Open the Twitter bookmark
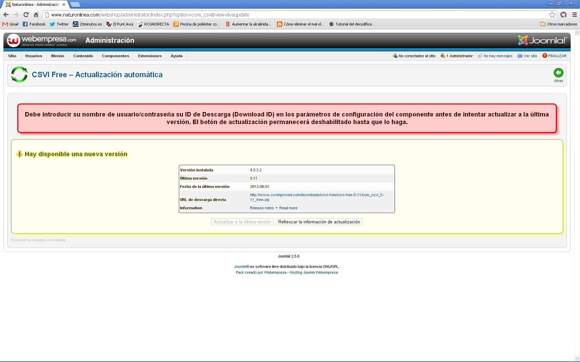 pyautogui.click(x=59, y=24)
